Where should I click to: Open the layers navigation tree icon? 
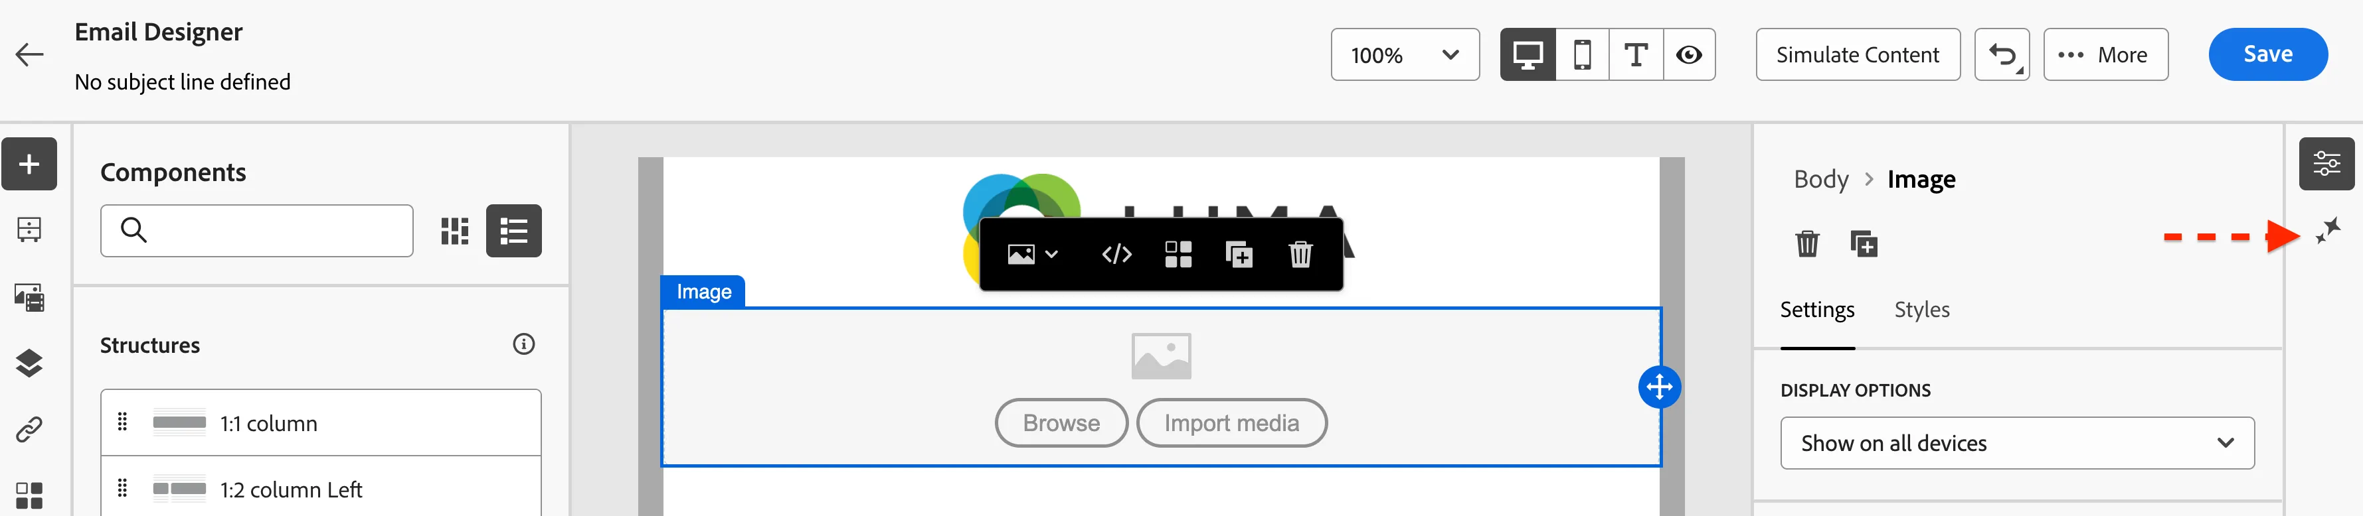point(29,364)
